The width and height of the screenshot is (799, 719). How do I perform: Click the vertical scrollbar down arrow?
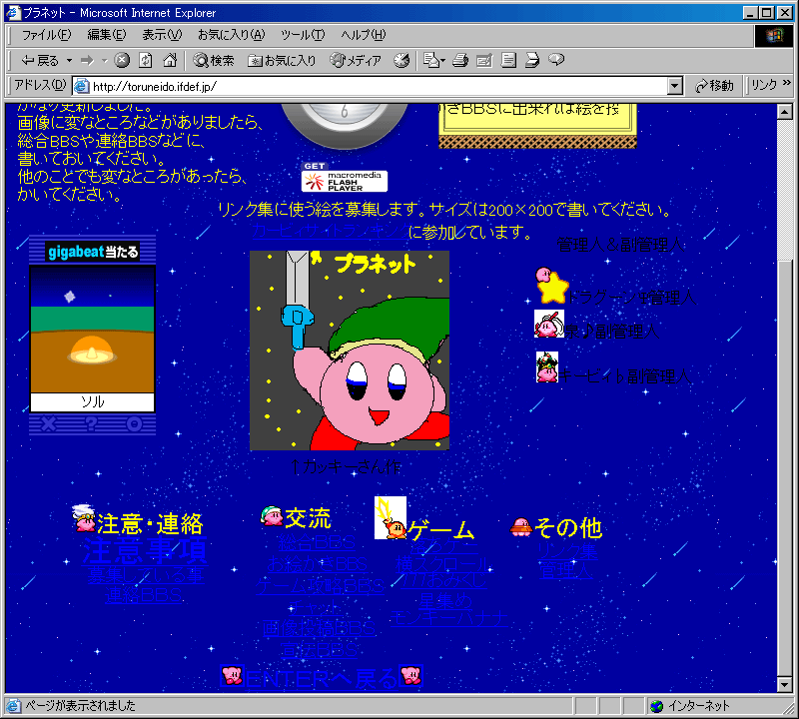pos(785,684)
